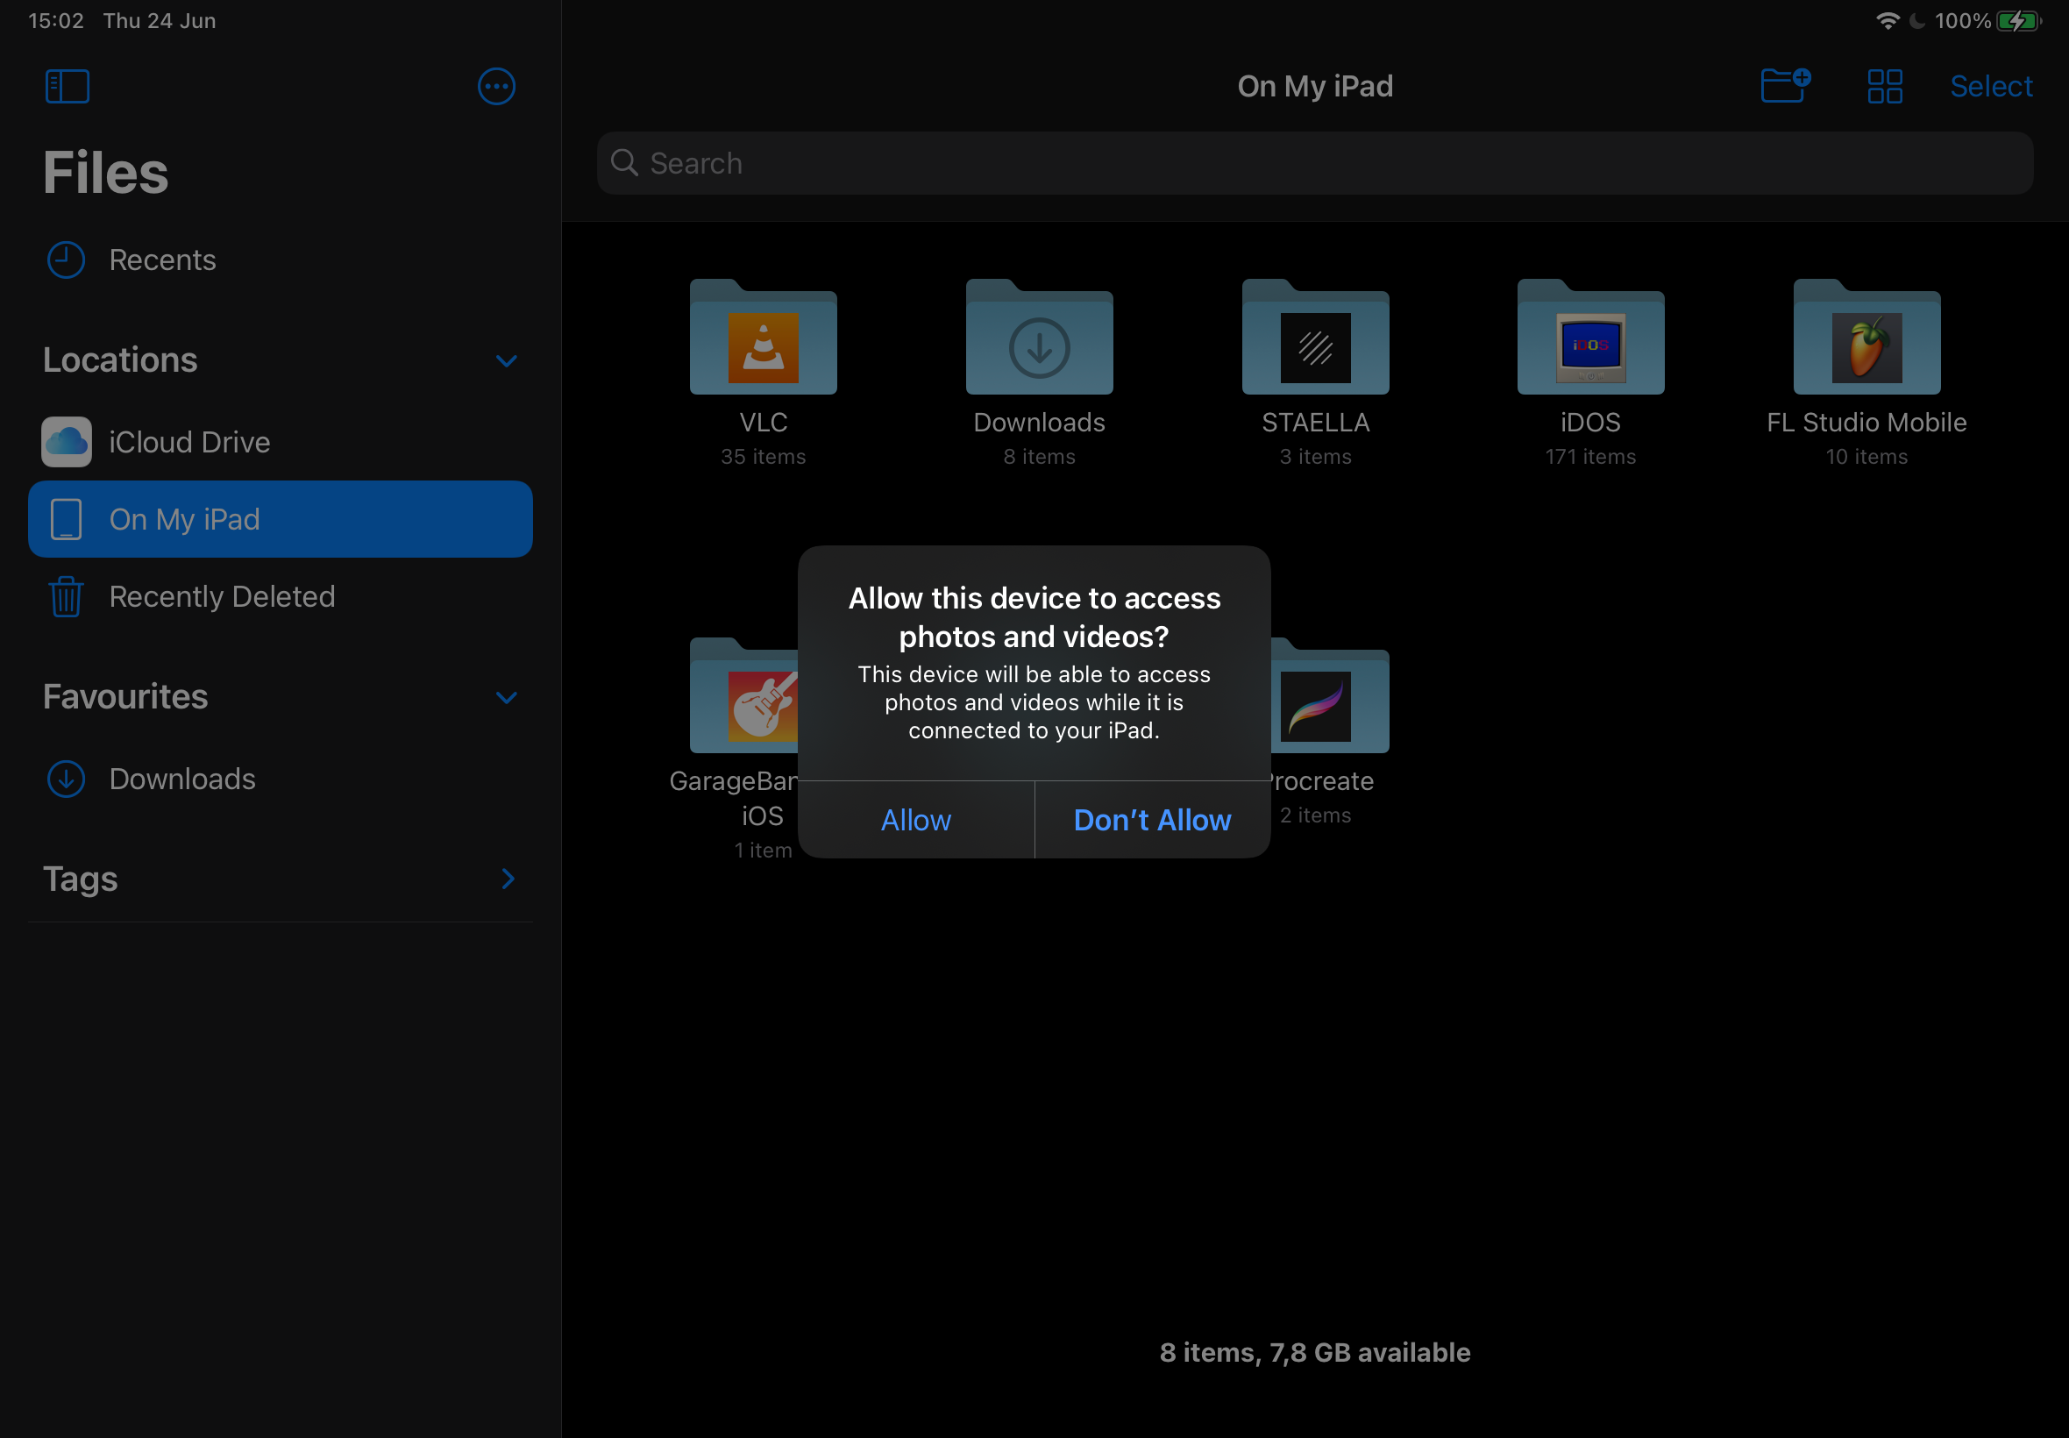Tap Don't Allow to deny access

(1151, 819)
